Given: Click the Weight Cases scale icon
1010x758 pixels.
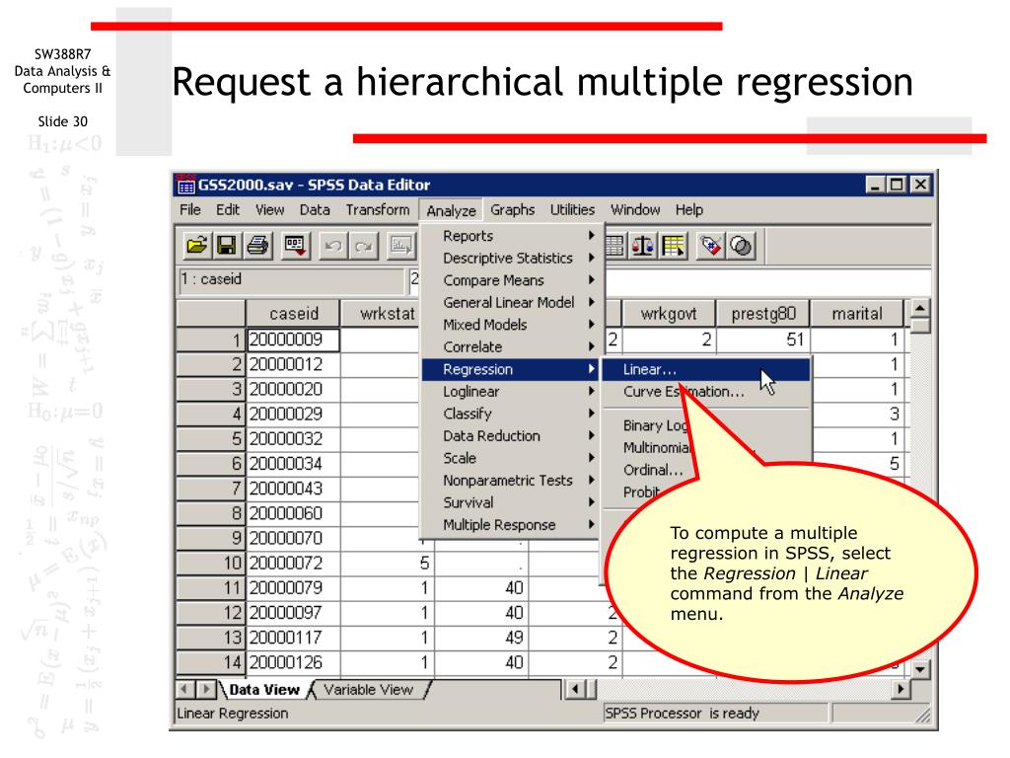Looking at the screenshot, I should pyautogui.click(x=643, y=246).
